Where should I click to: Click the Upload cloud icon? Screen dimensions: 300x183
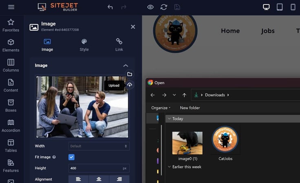[x=130, y=85]
